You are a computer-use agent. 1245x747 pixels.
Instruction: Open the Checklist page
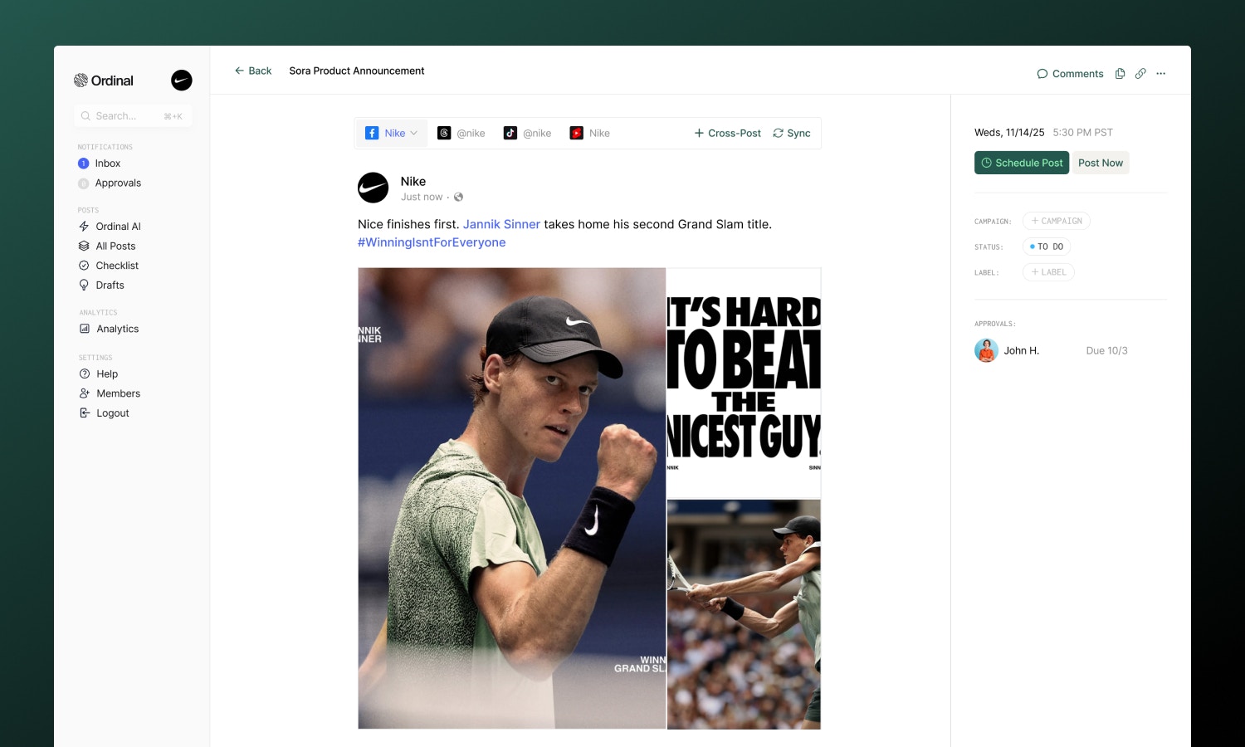click(x=117, y=266)
